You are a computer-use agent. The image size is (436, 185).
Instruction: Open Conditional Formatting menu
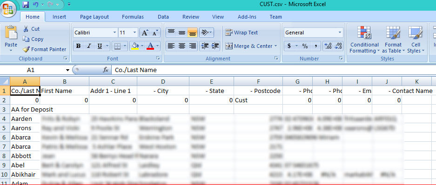point(364,40)
